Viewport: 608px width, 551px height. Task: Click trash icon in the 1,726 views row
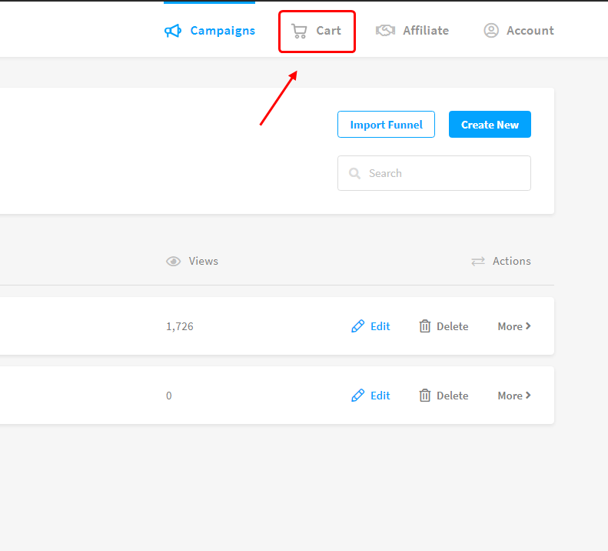(425, 326)
